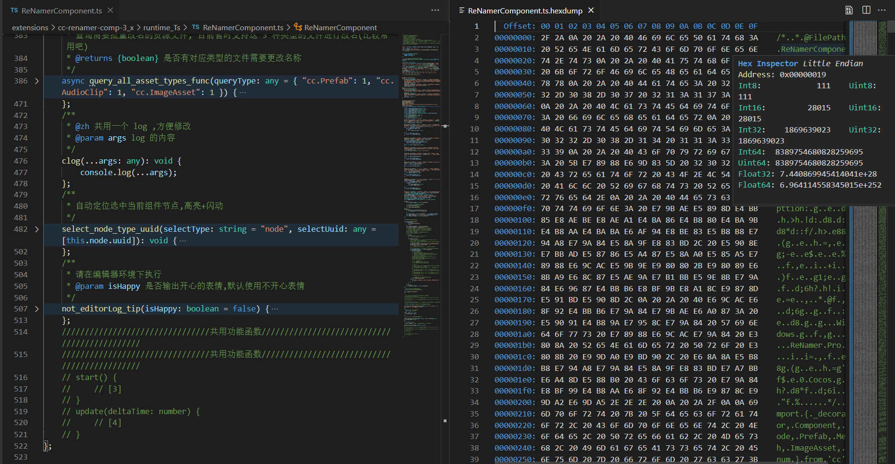Screen dimensions: 895x464
Task: Click the update(deltaTime: number) comment line
Action: 131,412
